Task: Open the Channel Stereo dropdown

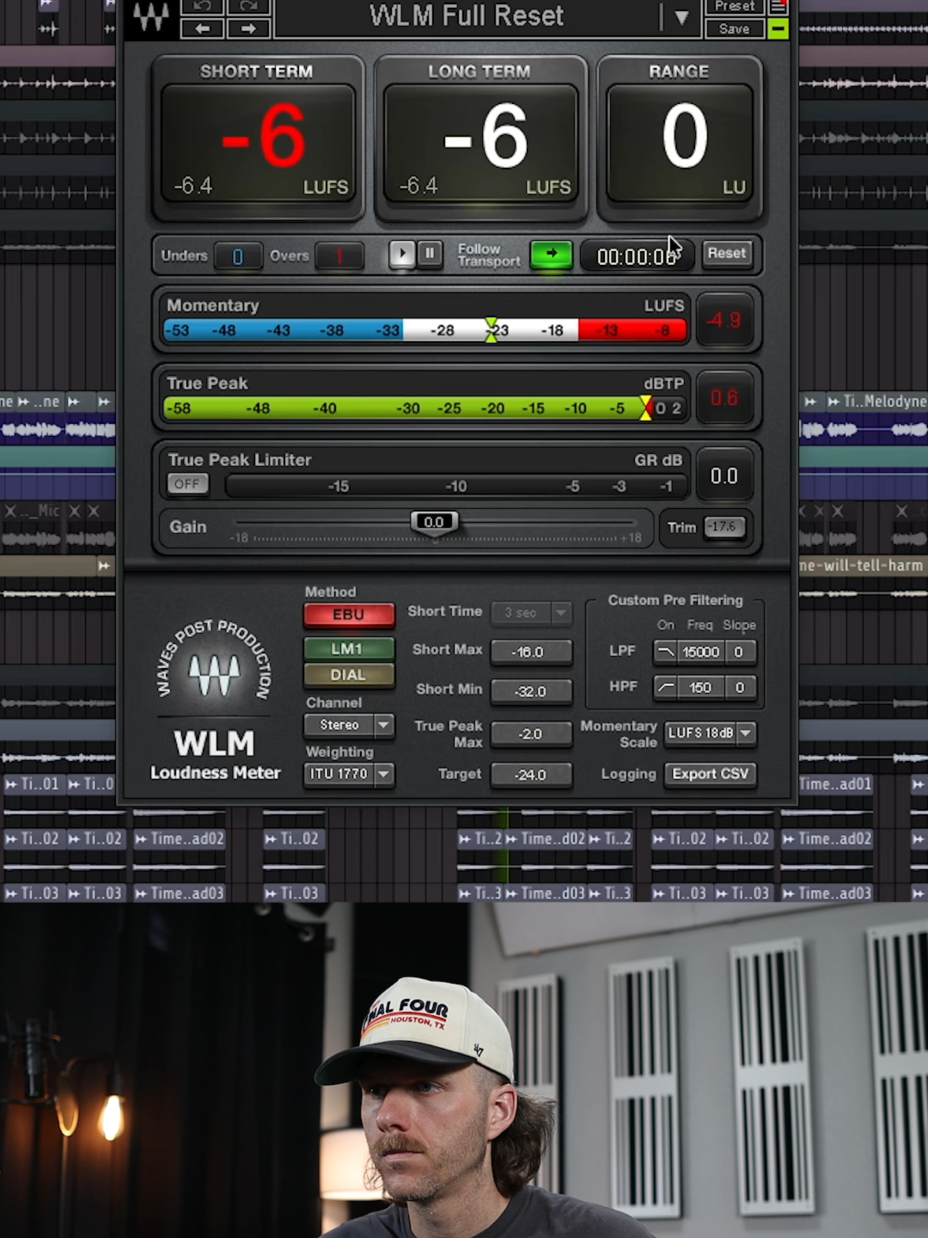Action: [349, 725]
